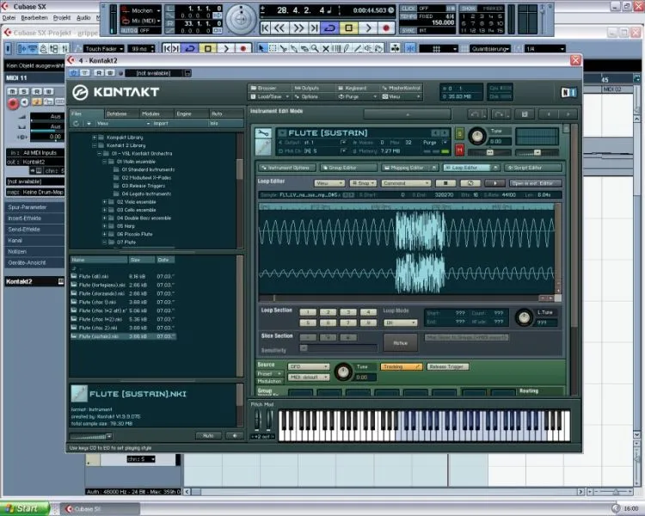Expand the 02 Viola ensemble folder
The height and width of the screenshot is (516, 645).
point(105,201)
